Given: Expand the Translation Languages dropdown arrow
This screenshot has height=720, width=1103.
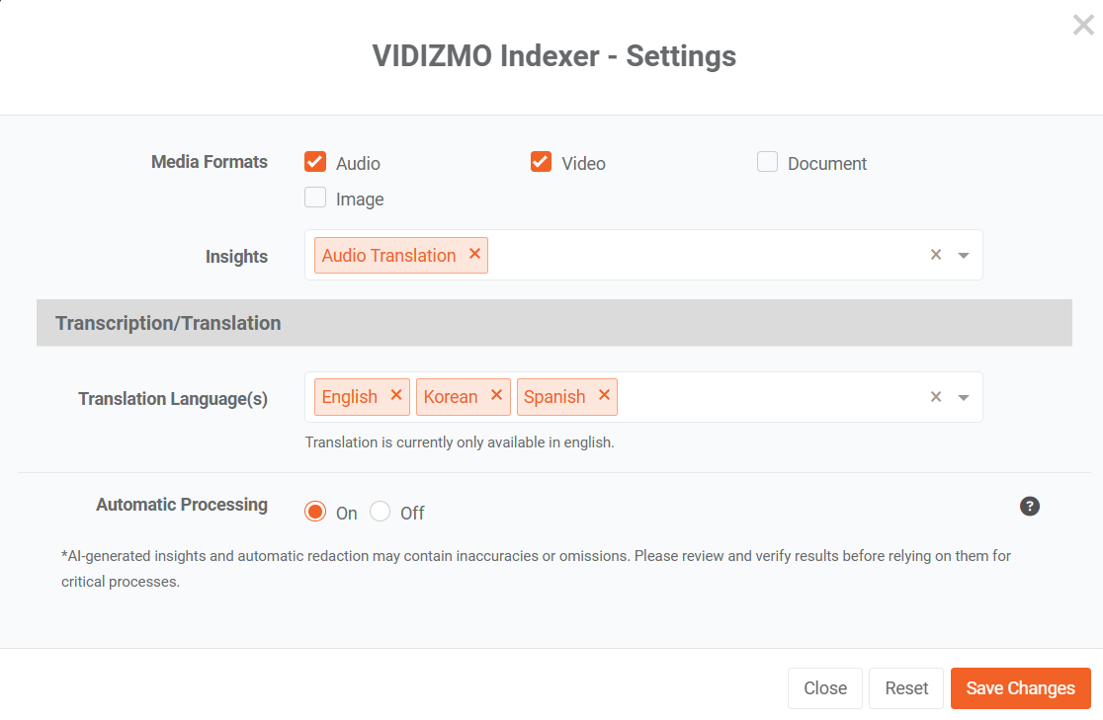Looking at the screenshot, I should (x=964, y=397).
